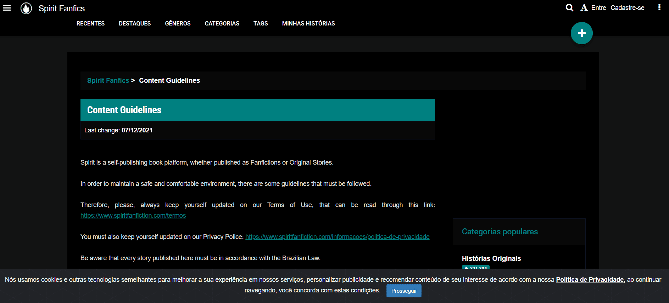Viewport: 669px width, 303px height.
Task: Open the Recentes menu item
Action: pyautogui.click(x=90, y=23)
